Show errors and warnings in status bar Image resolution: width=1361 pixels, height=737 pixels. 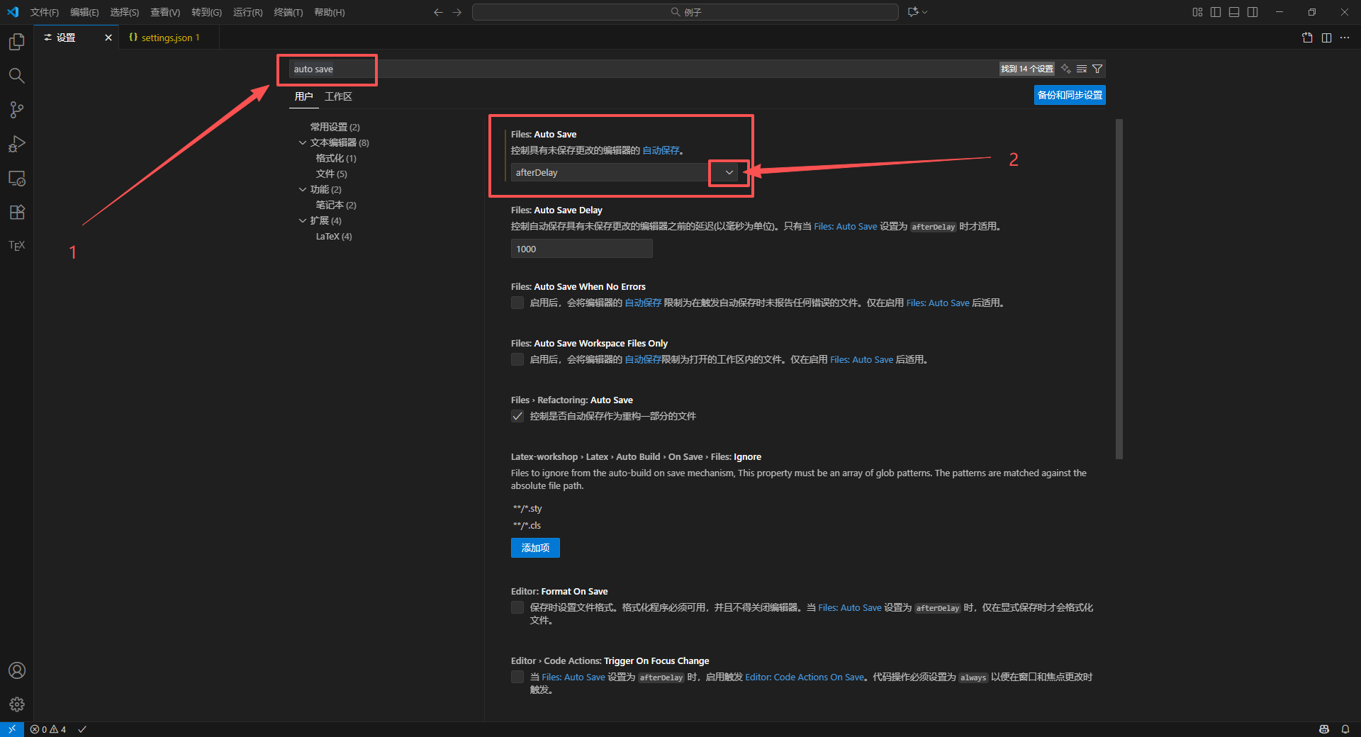pyautogui.click(x=48, y=729)
